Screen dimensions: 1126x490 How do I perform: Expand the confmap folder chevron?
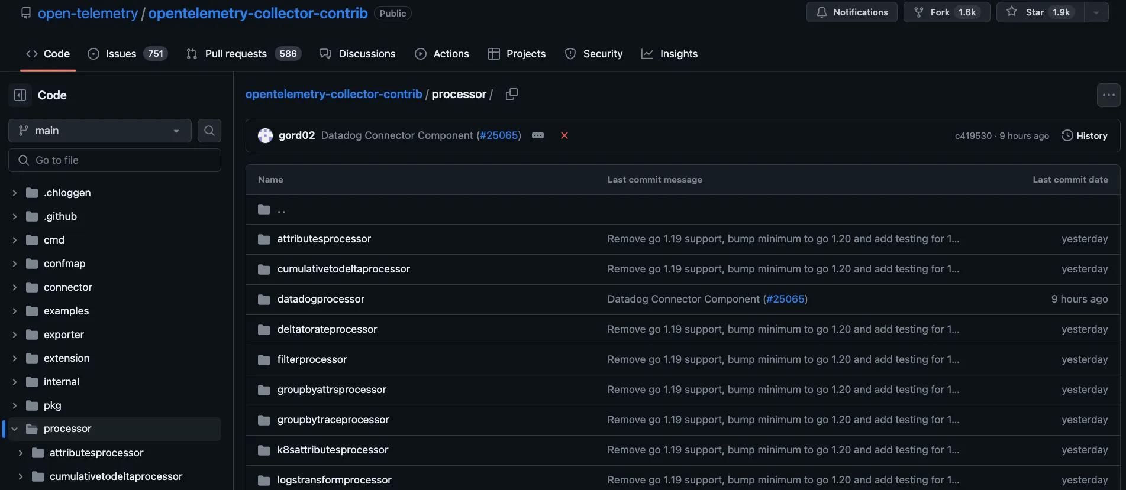pyautogui.click(x=15, y=264)
